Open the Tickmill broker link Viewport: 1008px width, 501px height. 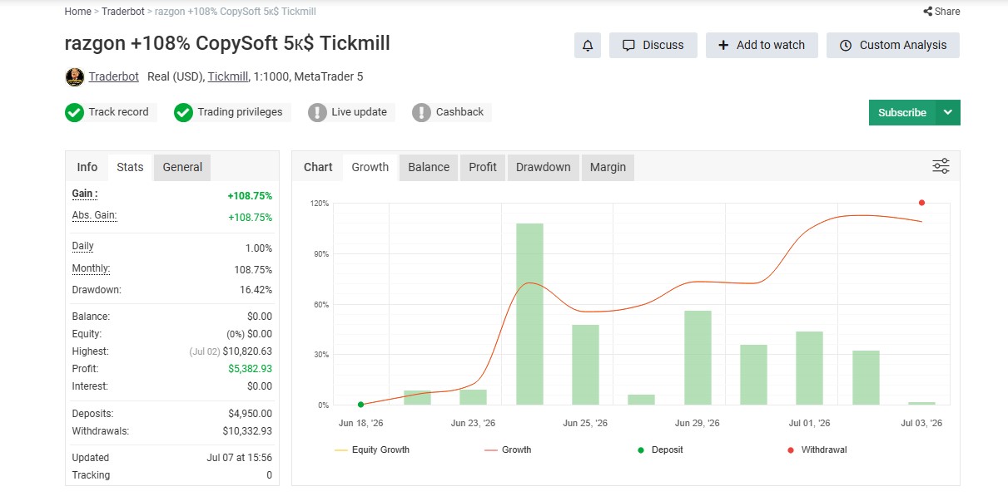click(228, 77)
